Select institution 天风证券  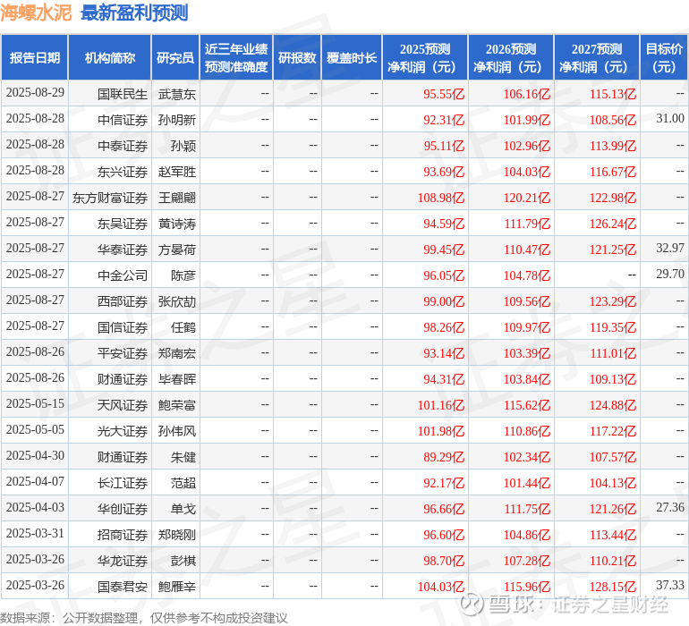pos(123,405)
